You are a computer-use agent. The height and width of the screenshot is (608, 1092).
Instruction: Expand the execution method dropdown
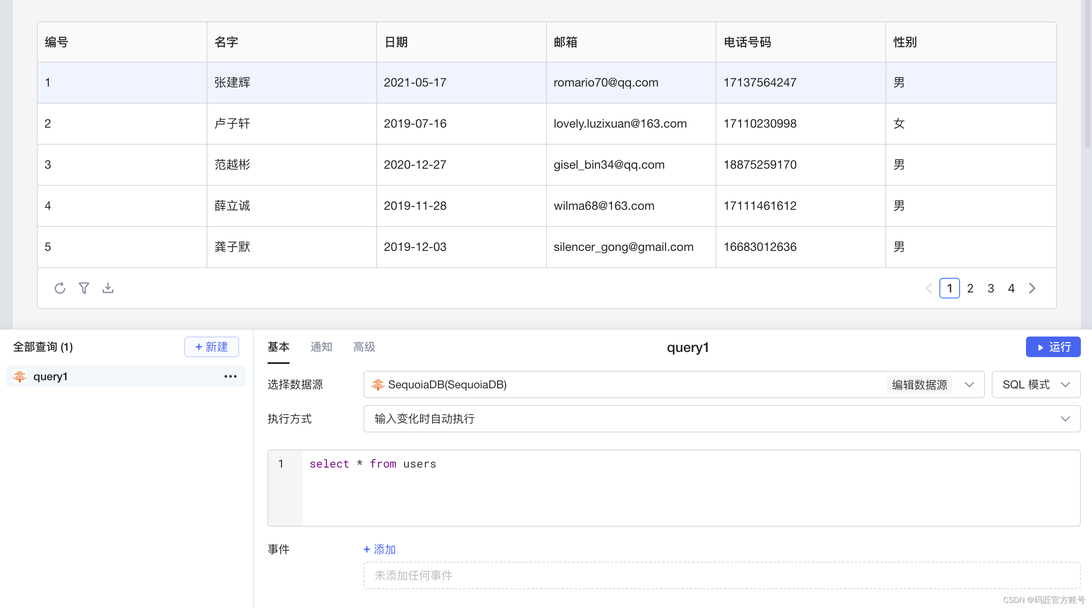point(721,419)
